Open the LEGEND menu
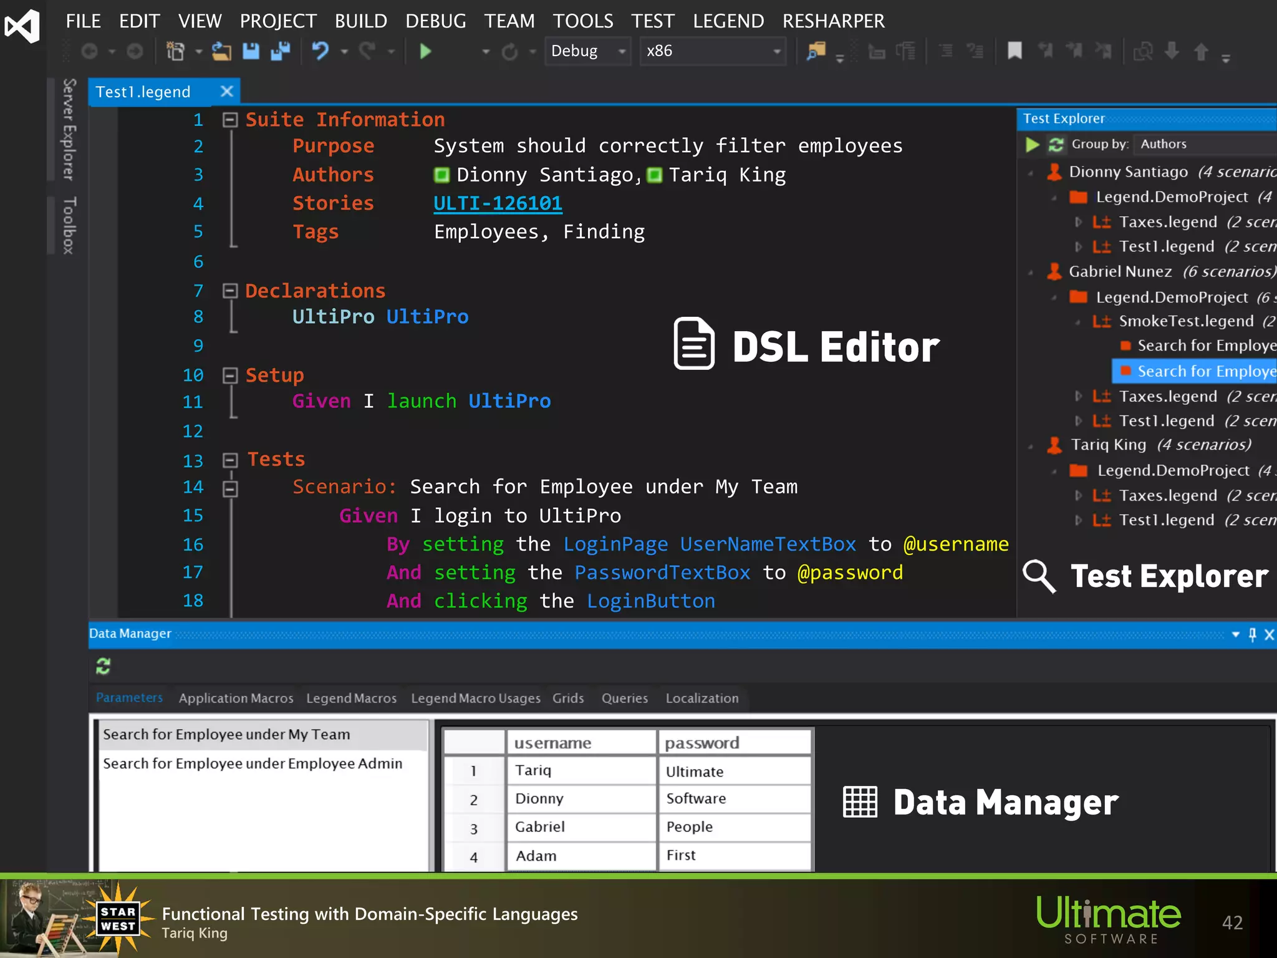1277x958 pixels. pyautogui.click(x=728, y=21)
